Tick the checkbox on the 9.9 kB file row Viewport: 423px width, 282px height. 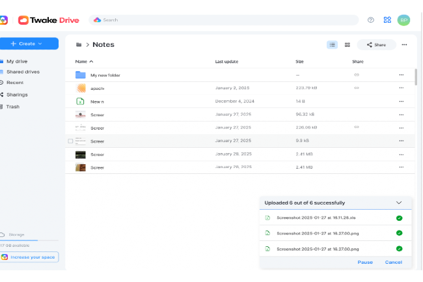pyautogui.click(x=70, y=141)
